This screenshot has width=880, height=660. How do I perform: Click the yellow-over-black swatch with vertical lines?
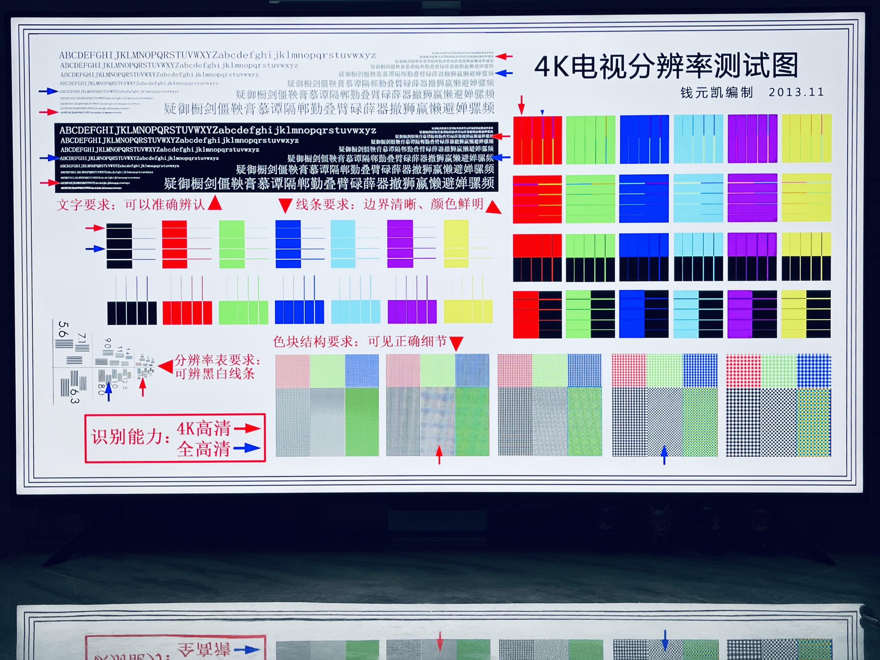[x=806, y=257]
